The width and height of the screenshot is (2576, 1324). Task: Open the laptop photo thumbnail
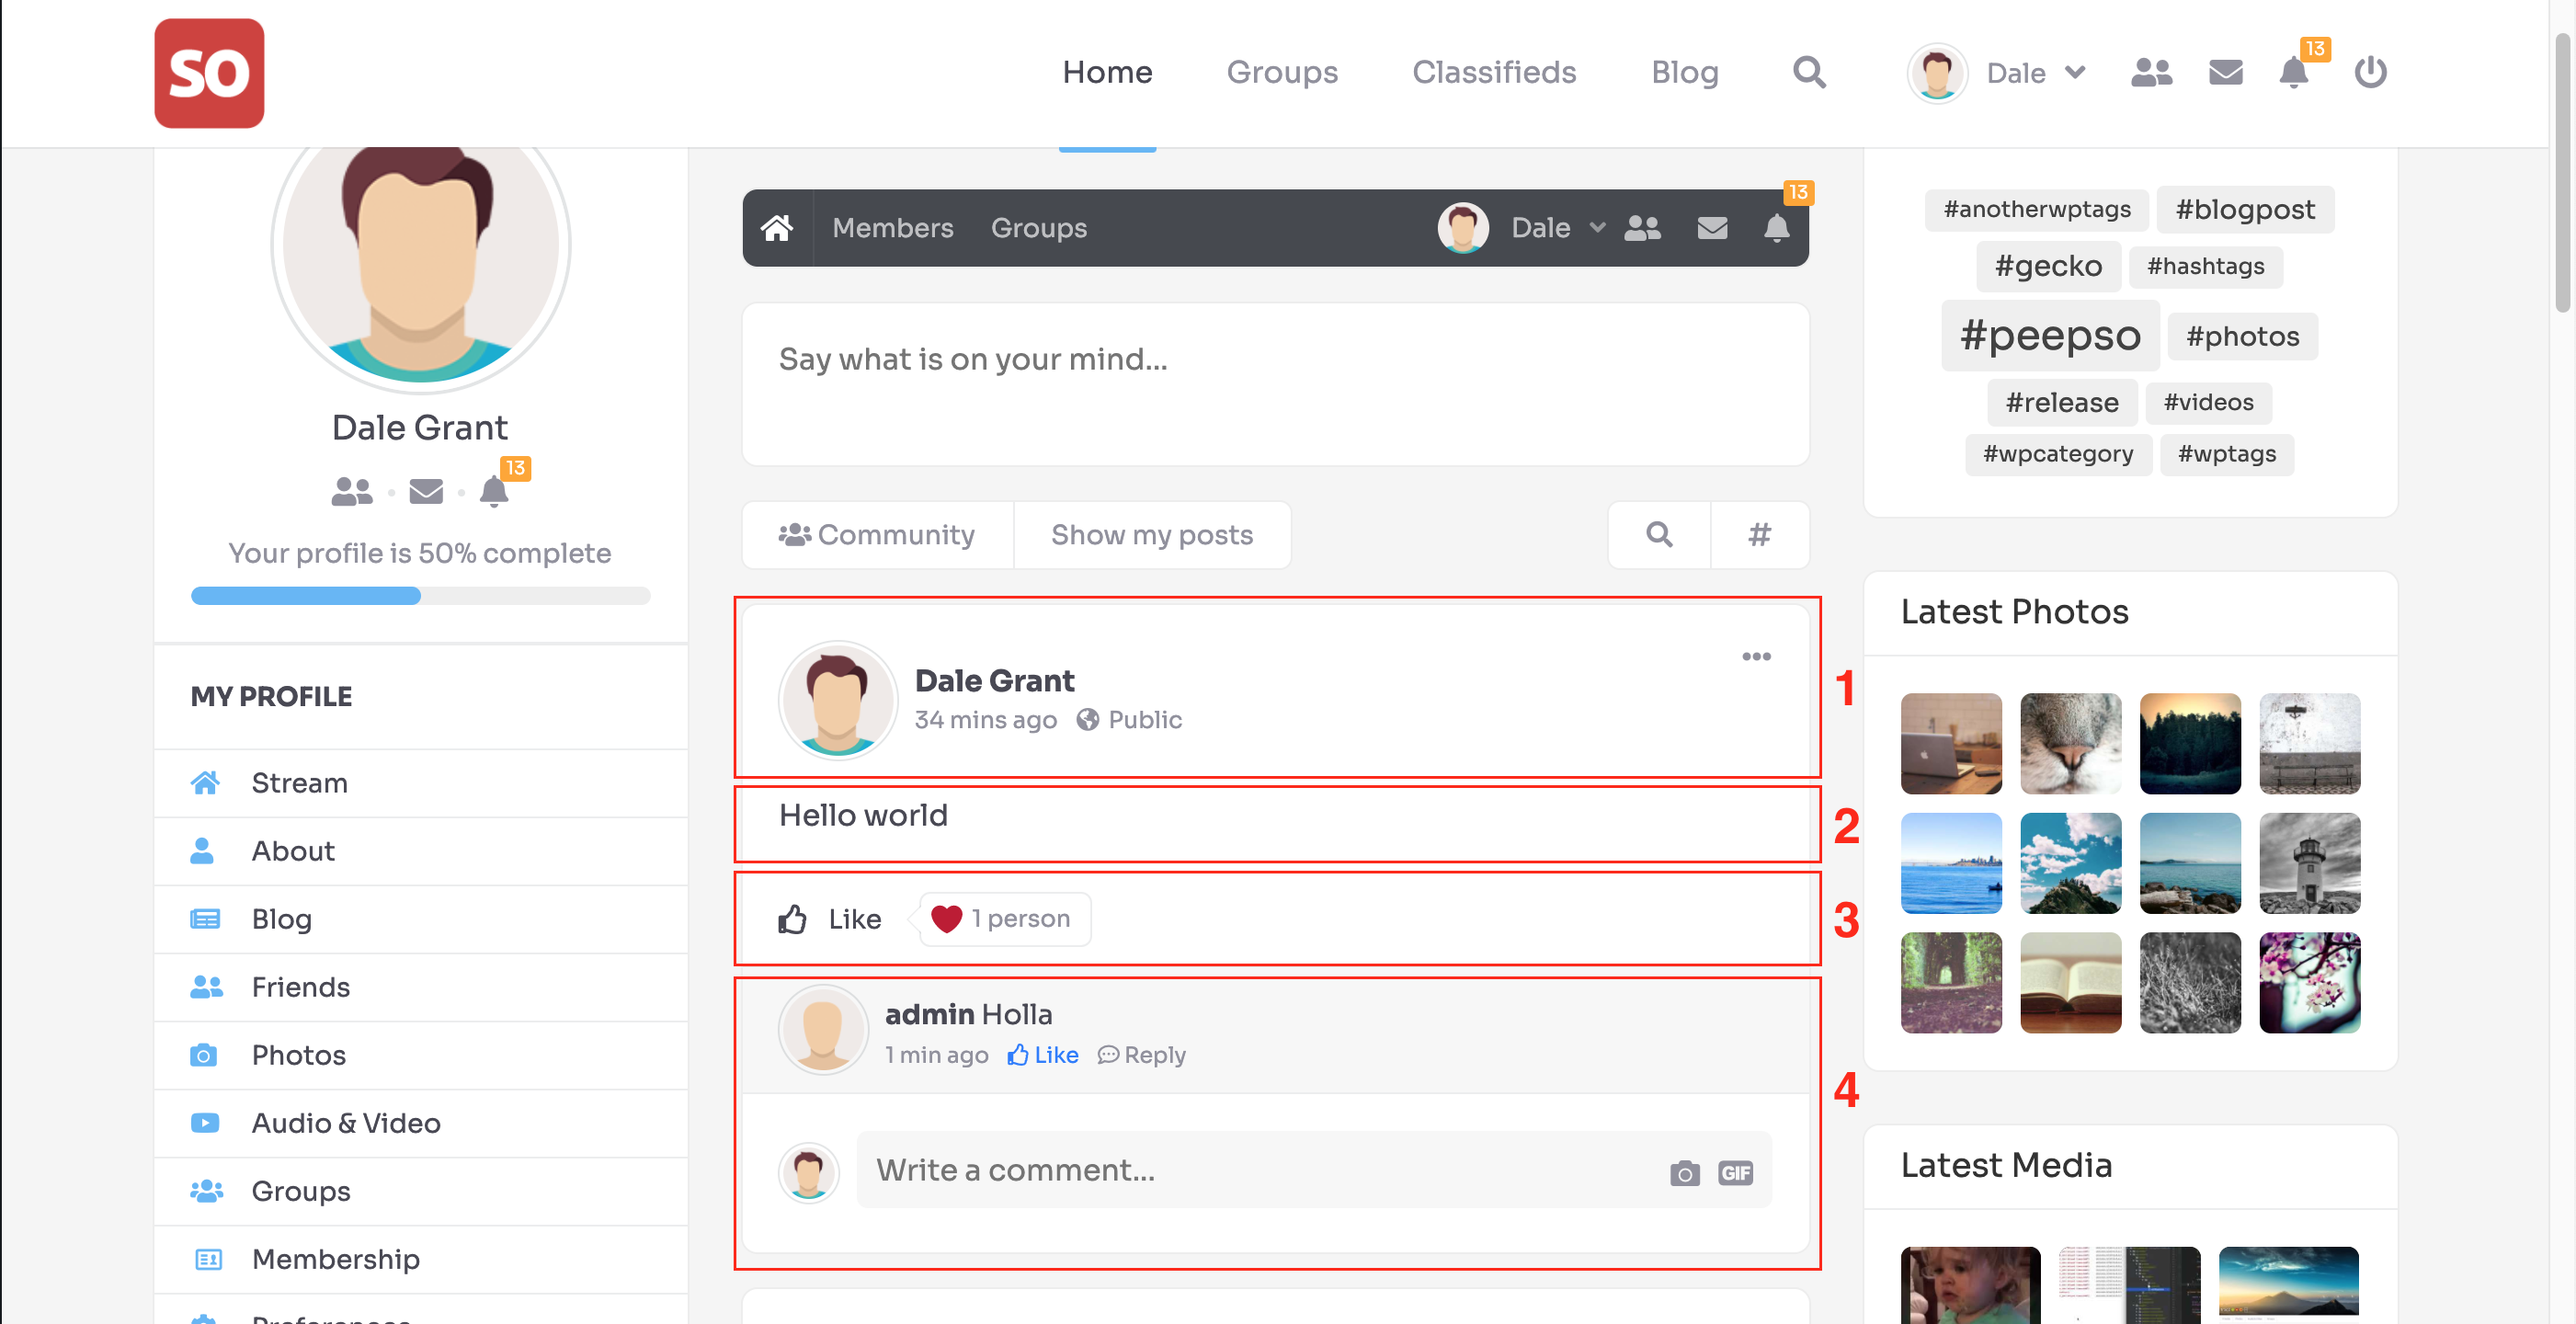click(1951, 744)
